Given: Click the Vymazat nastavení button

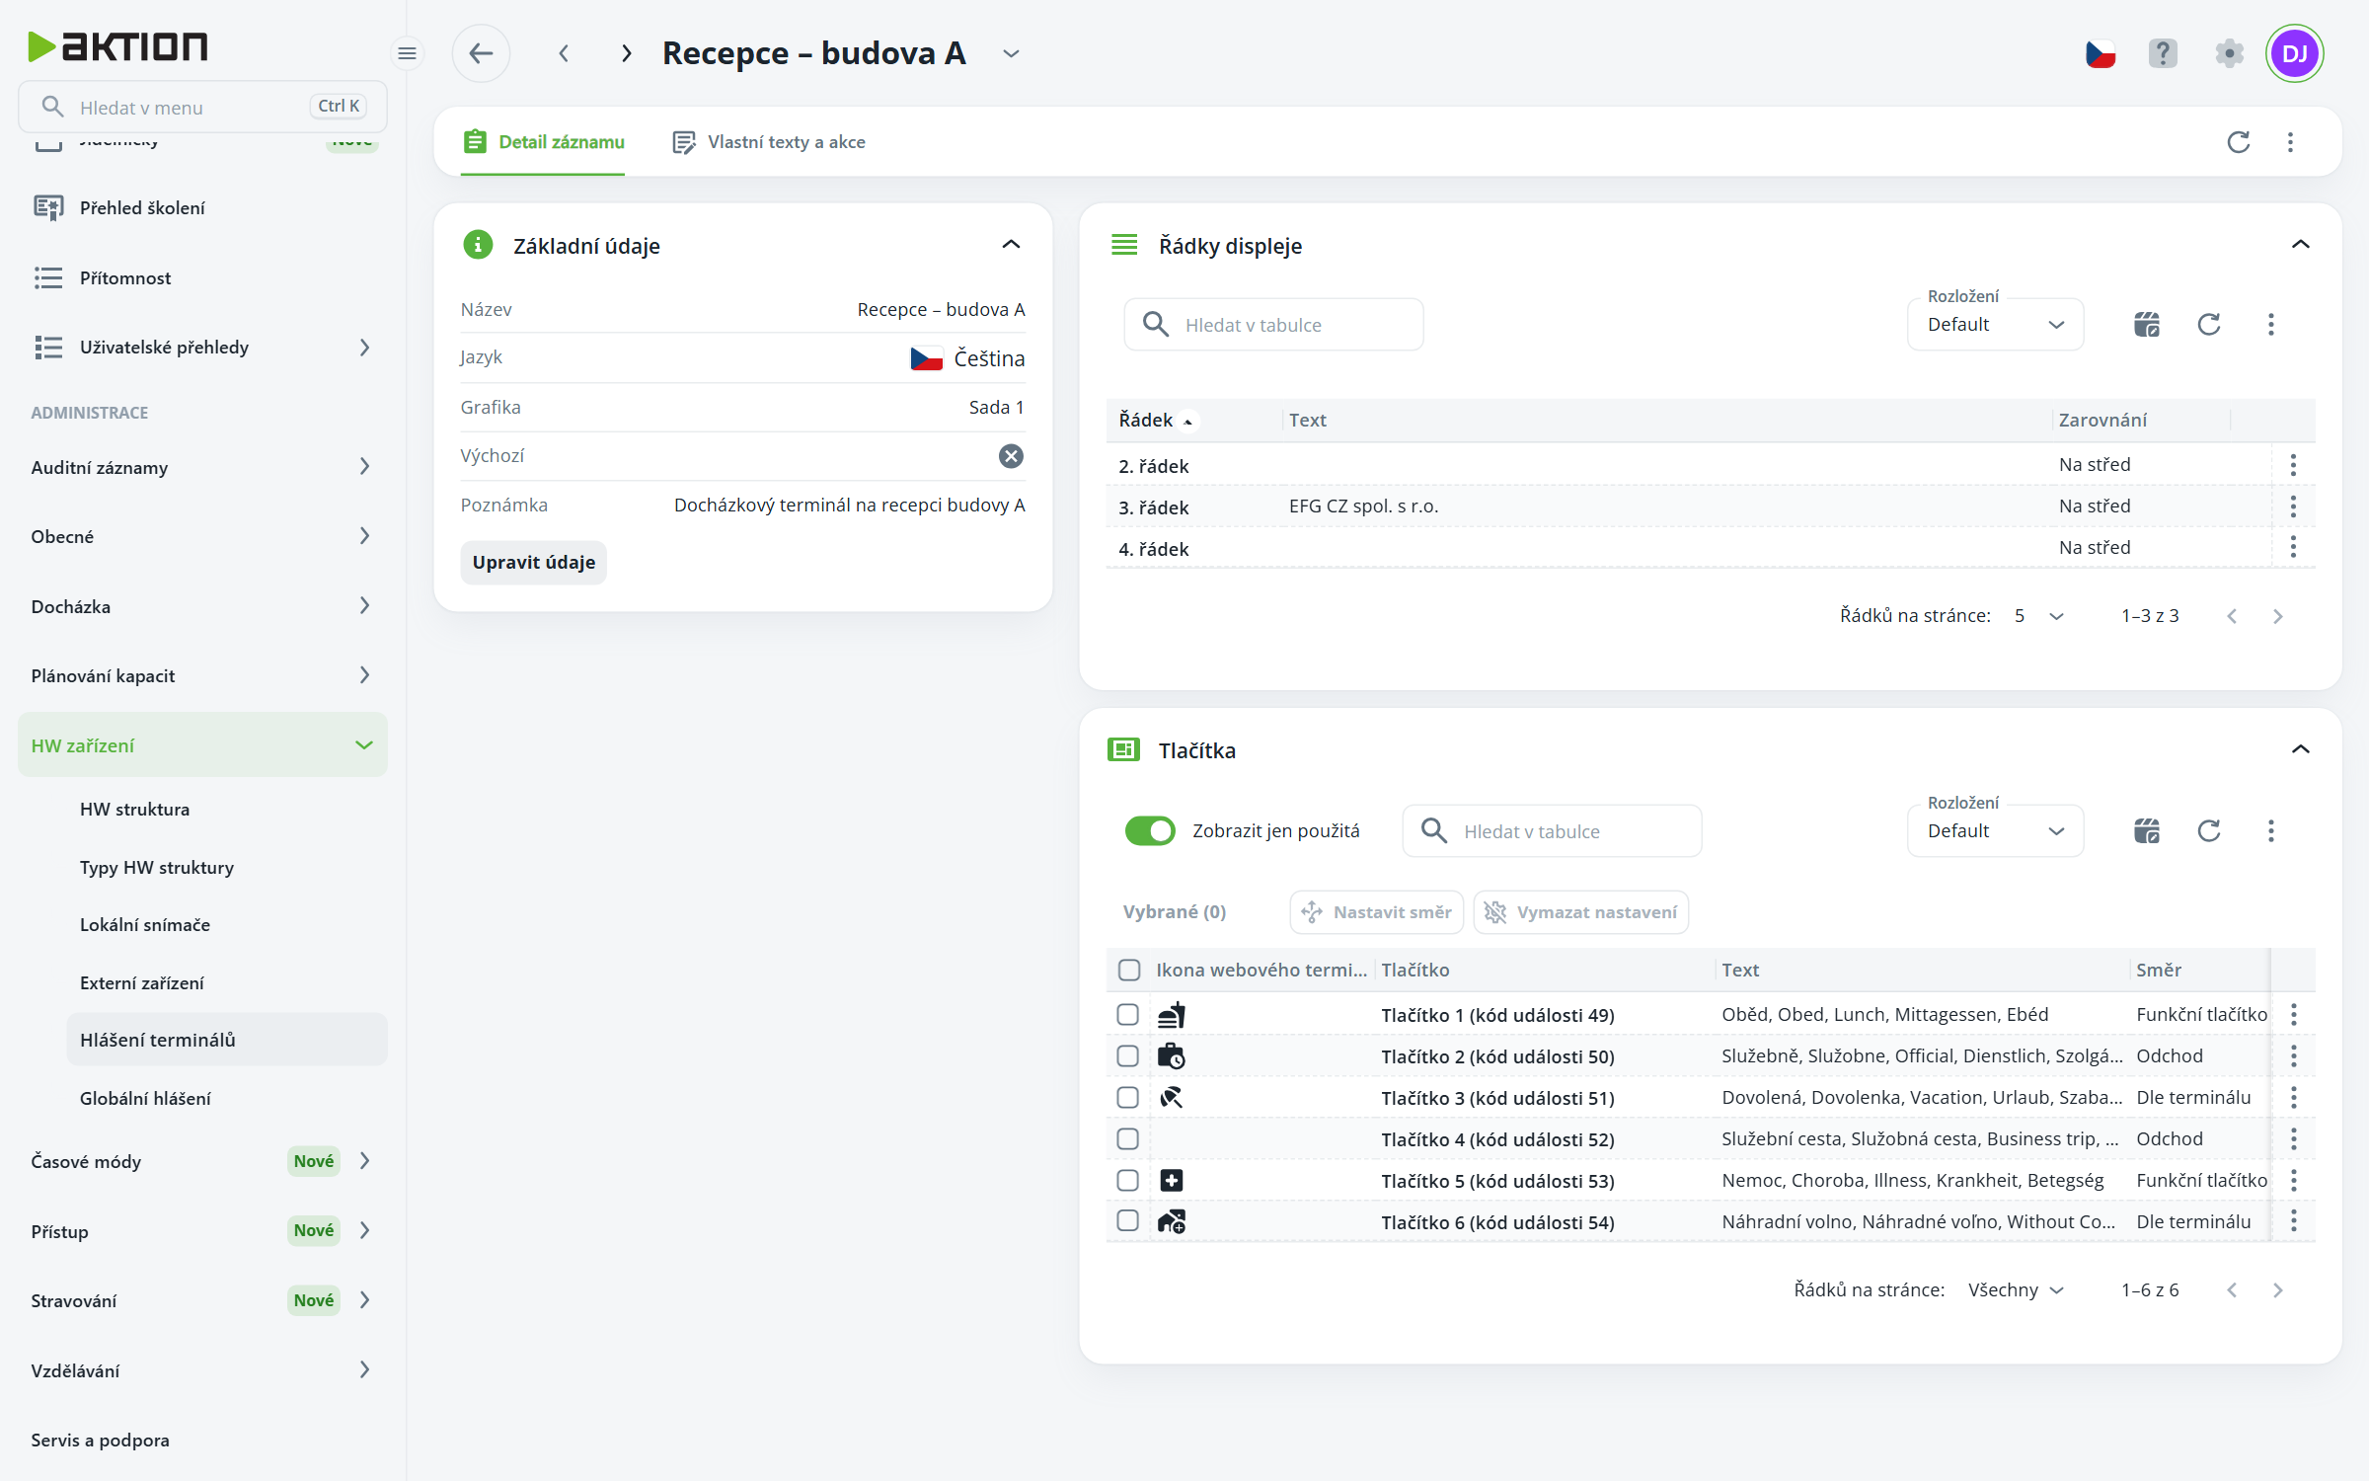Looking at the screenshot, I should coord(1581,912).
